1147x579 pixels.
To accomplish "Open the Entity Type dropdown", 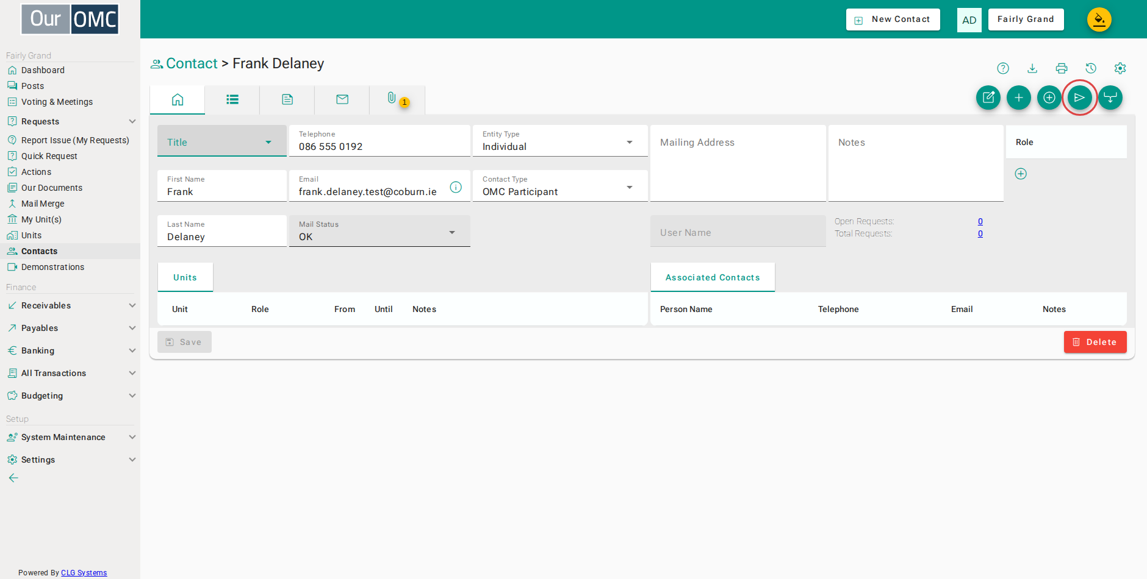I will [560, 141].
